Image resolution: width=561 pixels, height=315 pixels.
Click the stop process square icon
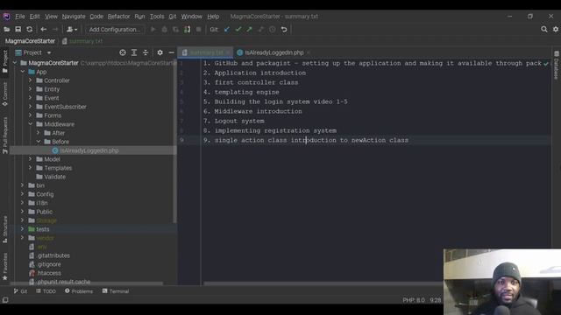click(199, 29)
